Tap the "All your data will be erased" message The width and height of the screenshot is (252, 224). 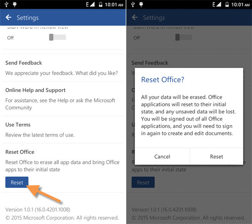coord(188,115)
